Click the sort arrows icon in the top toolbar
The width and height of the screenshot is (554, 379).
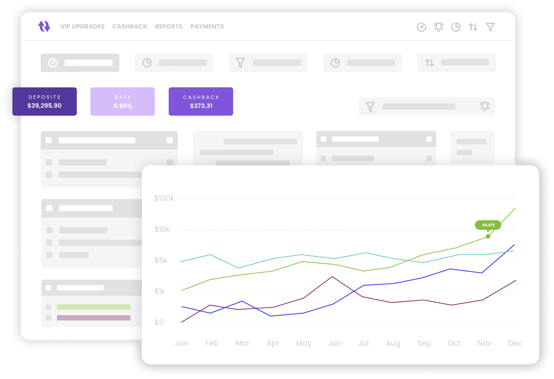473,27
